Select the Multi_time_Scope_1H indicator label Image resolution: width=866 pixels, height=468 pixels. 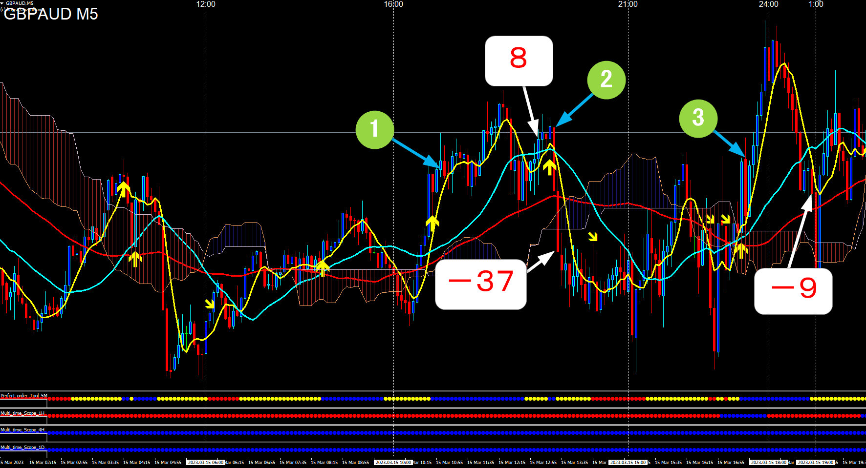point(22,413)
